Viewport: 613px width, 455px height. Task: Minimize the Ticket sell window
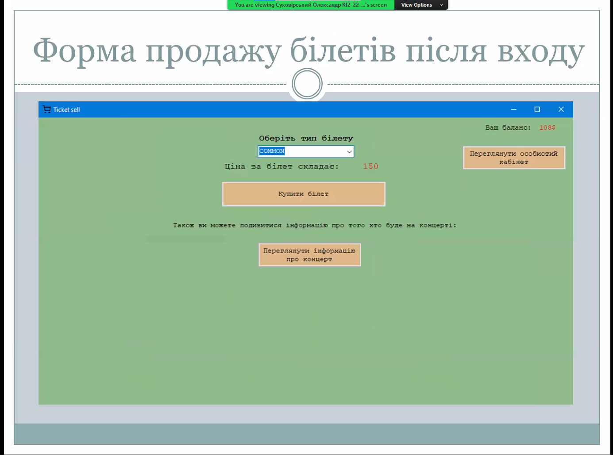coord(513,109)
